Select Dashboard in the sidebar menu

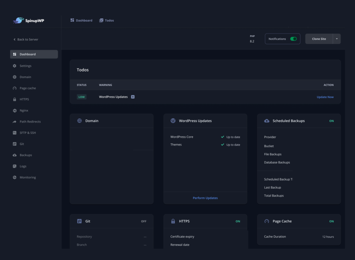click(x=34, y=54)
